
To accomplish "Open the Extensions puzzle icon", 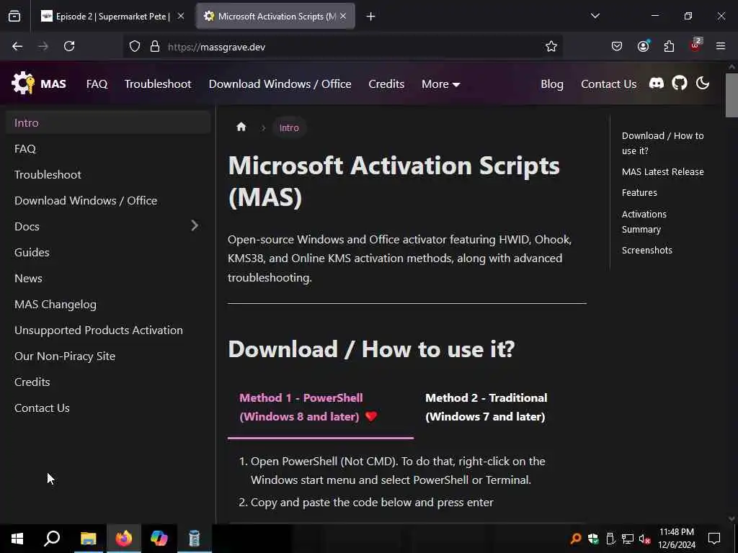I will (669, 46).
